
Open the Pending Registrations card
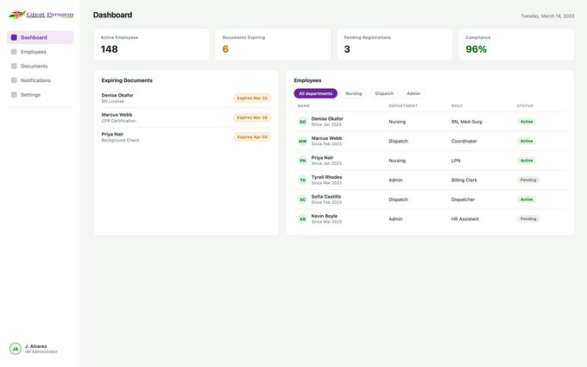point(394,45)
